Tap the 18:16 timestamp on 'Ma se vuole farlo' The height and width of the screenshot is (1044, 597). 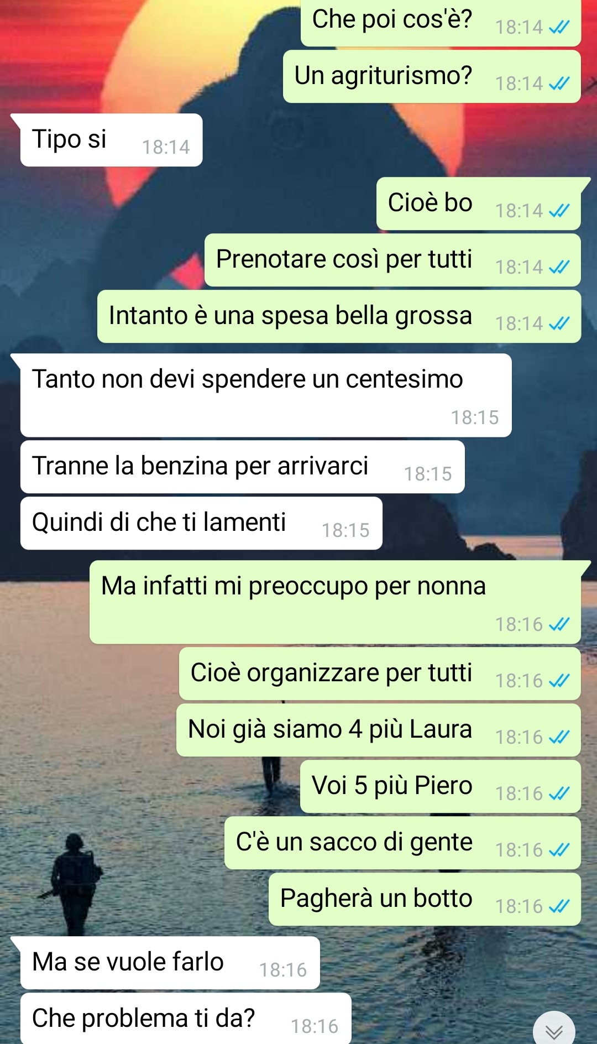point(283,970)
